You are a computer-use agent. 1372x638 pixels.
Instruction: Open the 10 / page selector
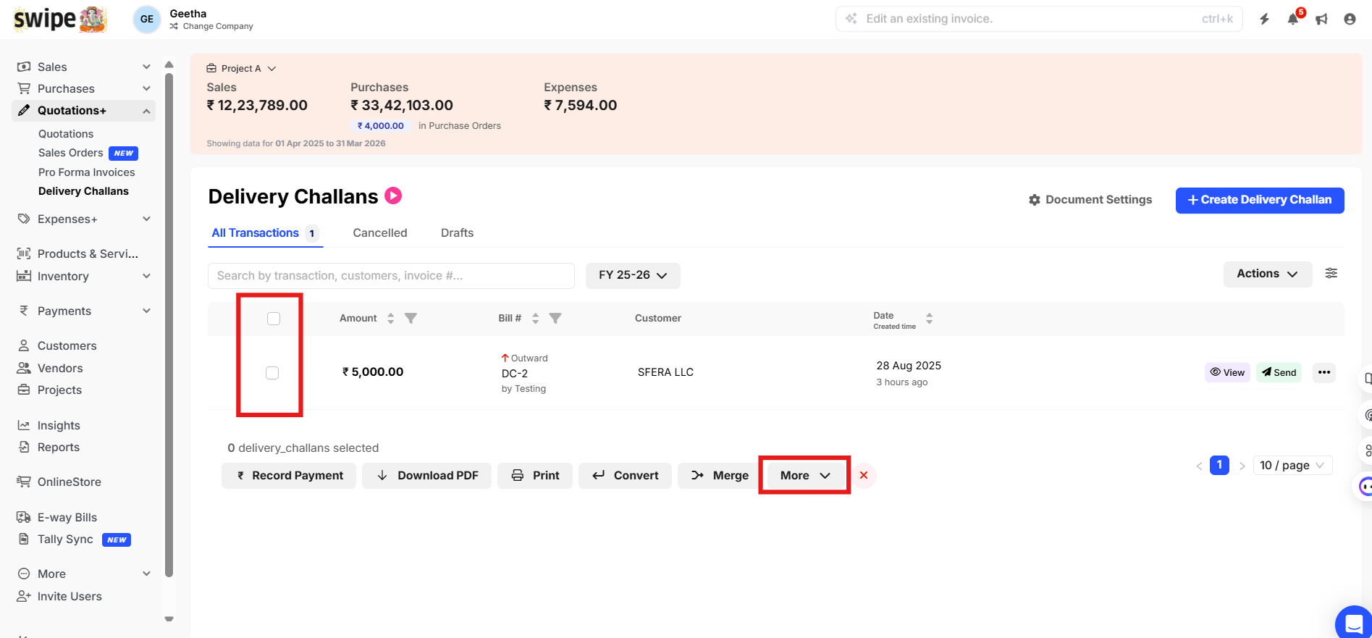(1292, 465)
